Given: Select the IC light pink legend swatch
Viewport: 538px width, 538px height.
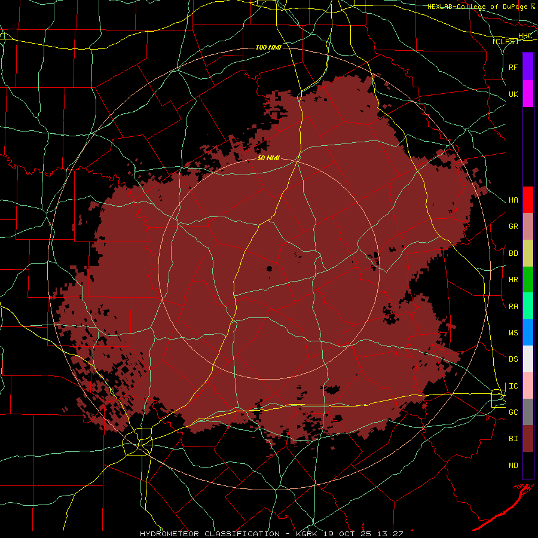Looking at the screenshot, I should point(528,386).
